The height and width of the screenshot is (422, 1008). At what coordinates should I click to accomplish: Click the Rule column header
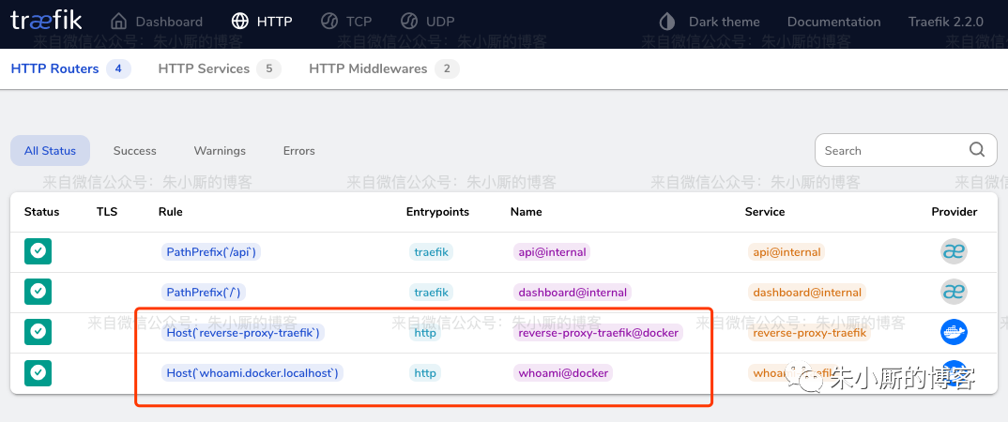tap(171, 211)
